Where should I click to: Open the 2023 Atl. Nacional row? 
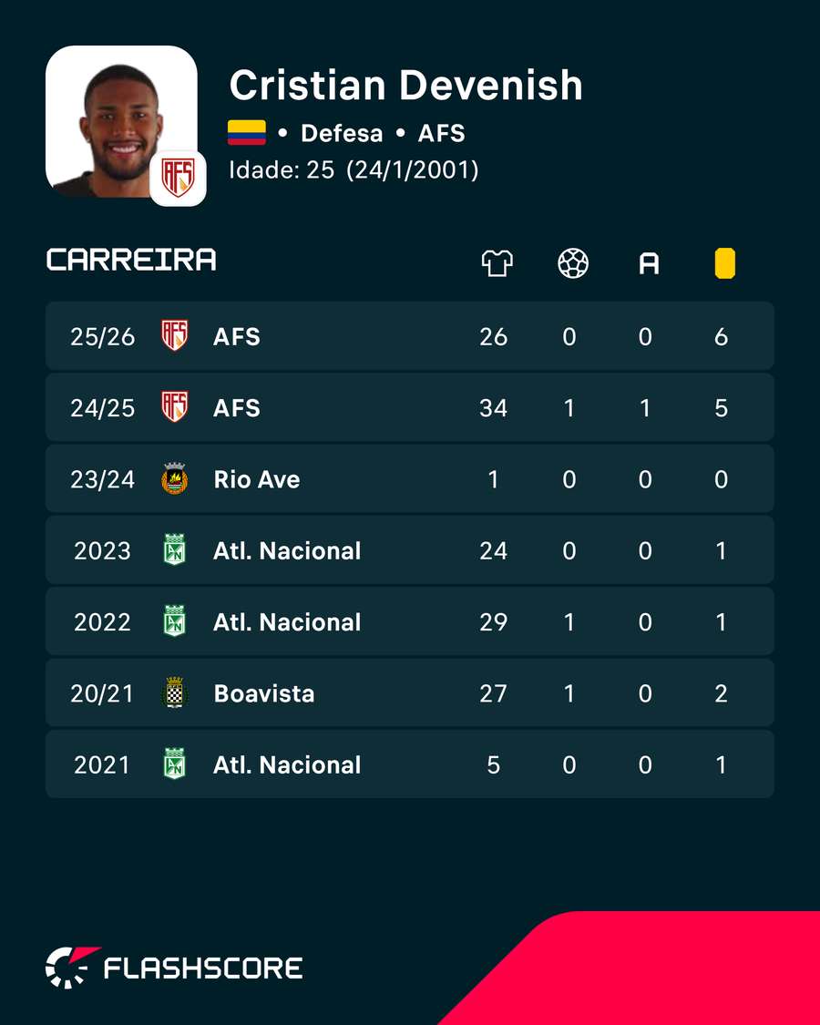[409, 549]
